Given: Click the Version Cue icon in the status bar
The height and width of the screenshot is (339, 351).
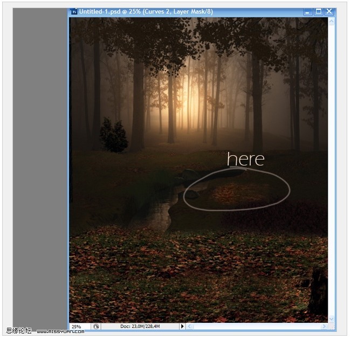Looking at the screenshot, I should [x=96, y=327].
